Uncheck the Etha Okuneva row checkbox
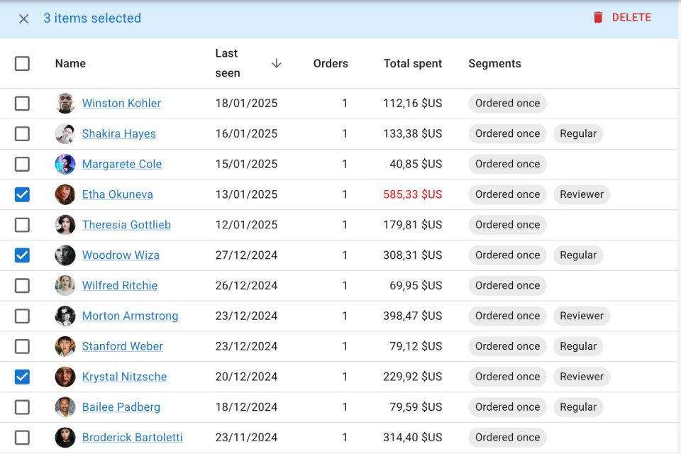The height and width of the screenshot is (454, 681). coord(23,194)
